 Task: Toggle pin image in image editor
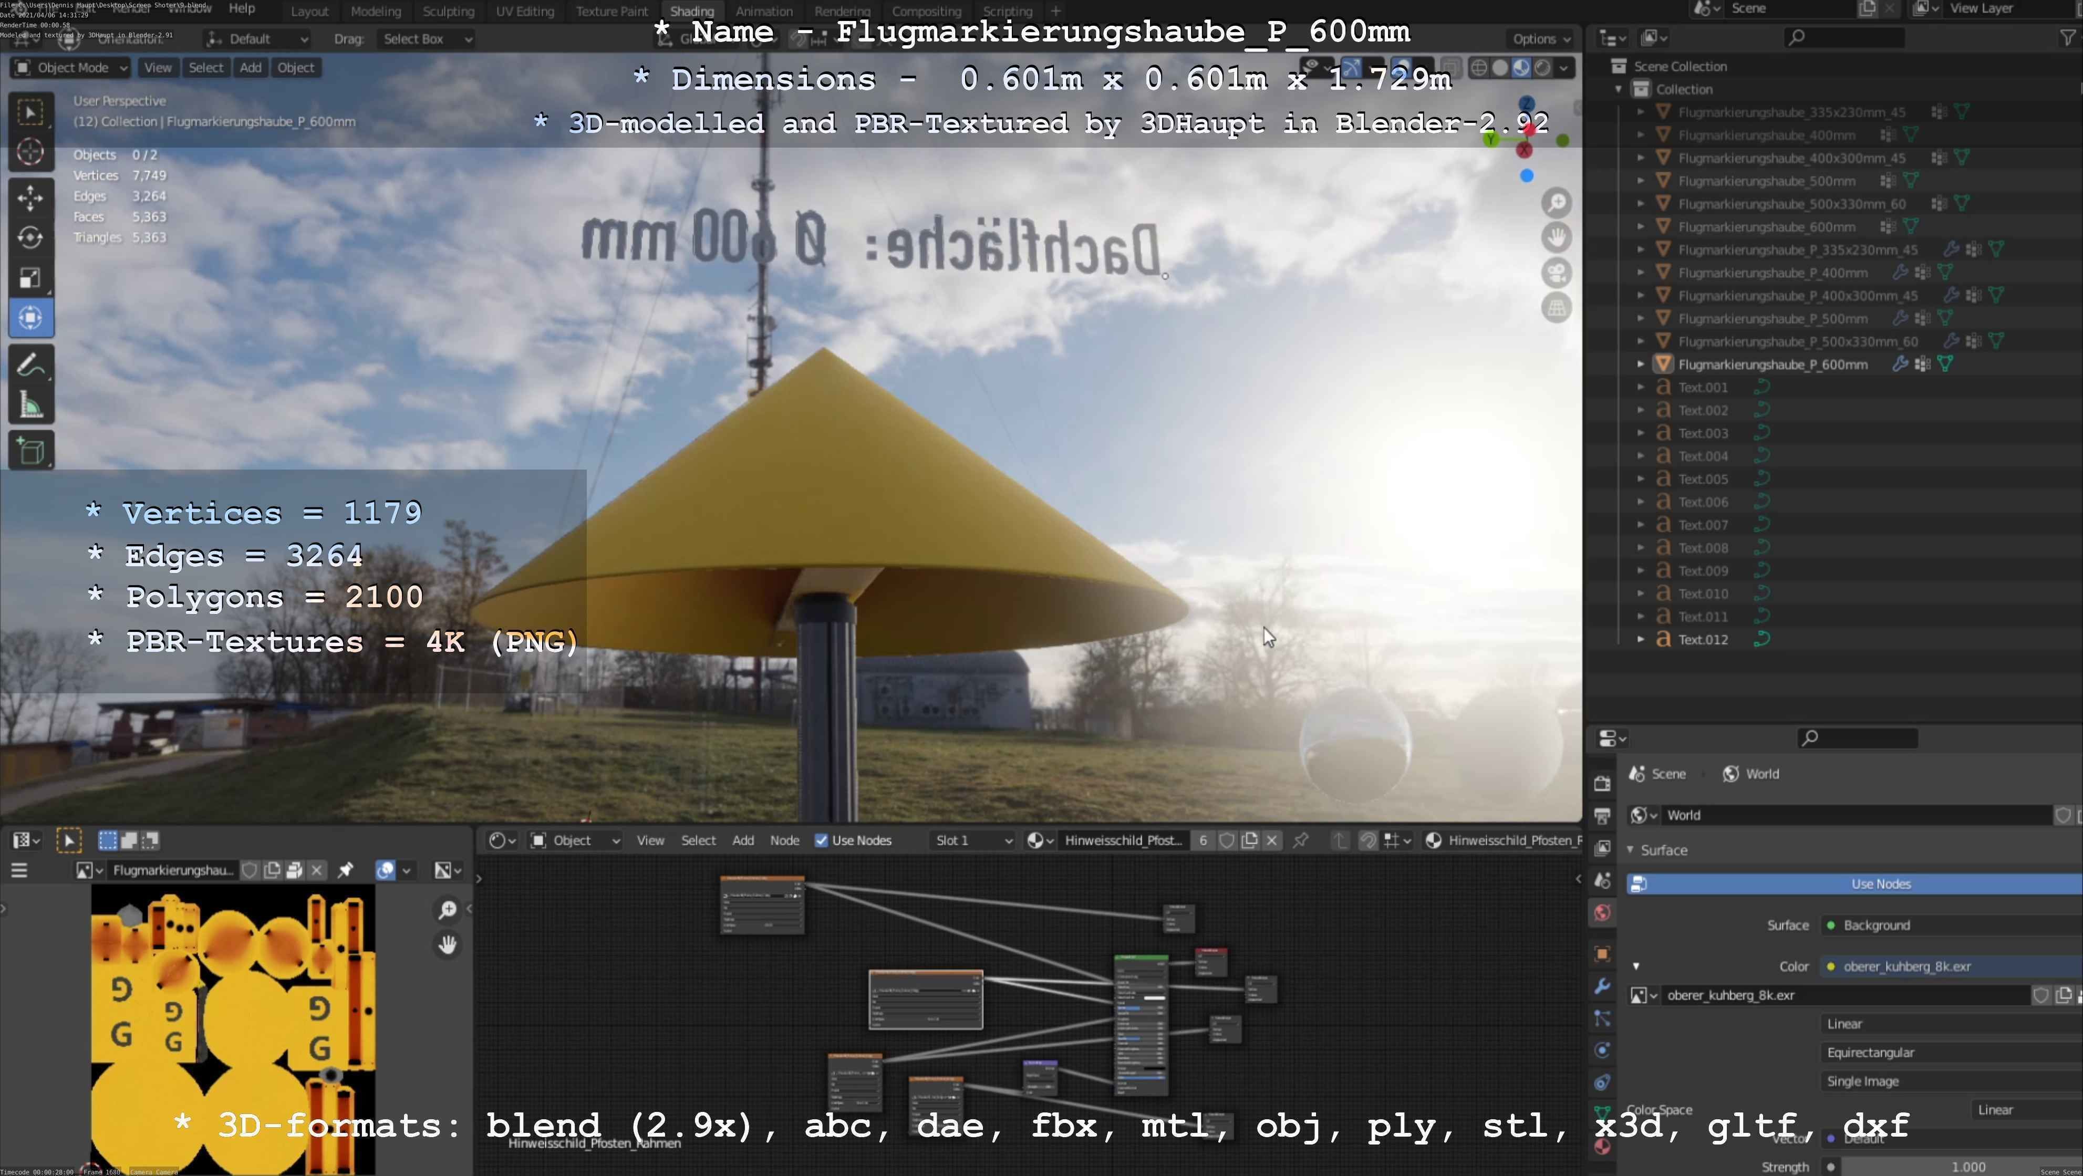point(345,870)
